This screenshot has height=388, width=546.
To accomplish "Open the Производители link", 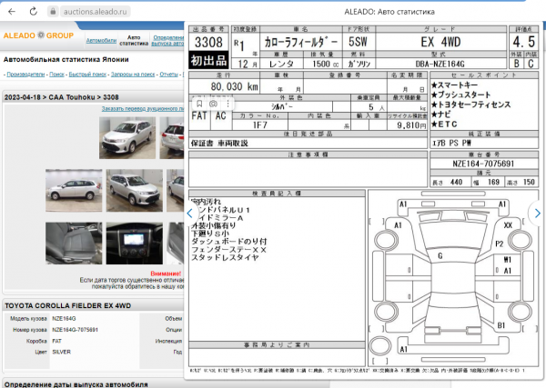I will click(25, 74).
